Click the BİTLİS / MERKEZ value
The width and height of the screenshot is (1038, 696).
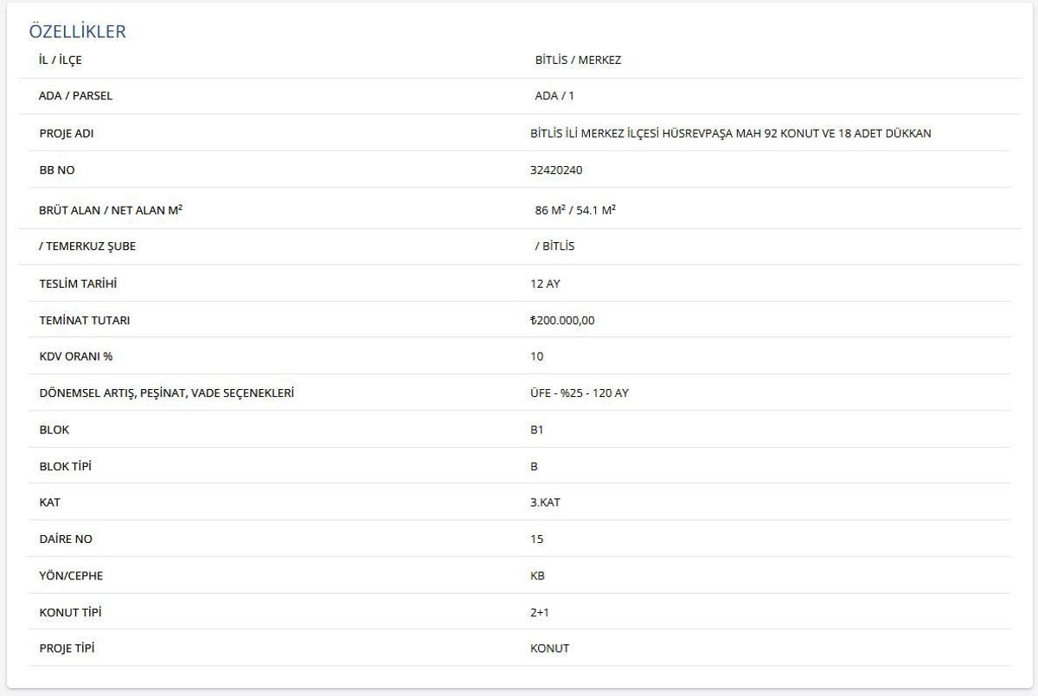coord(578,61)
